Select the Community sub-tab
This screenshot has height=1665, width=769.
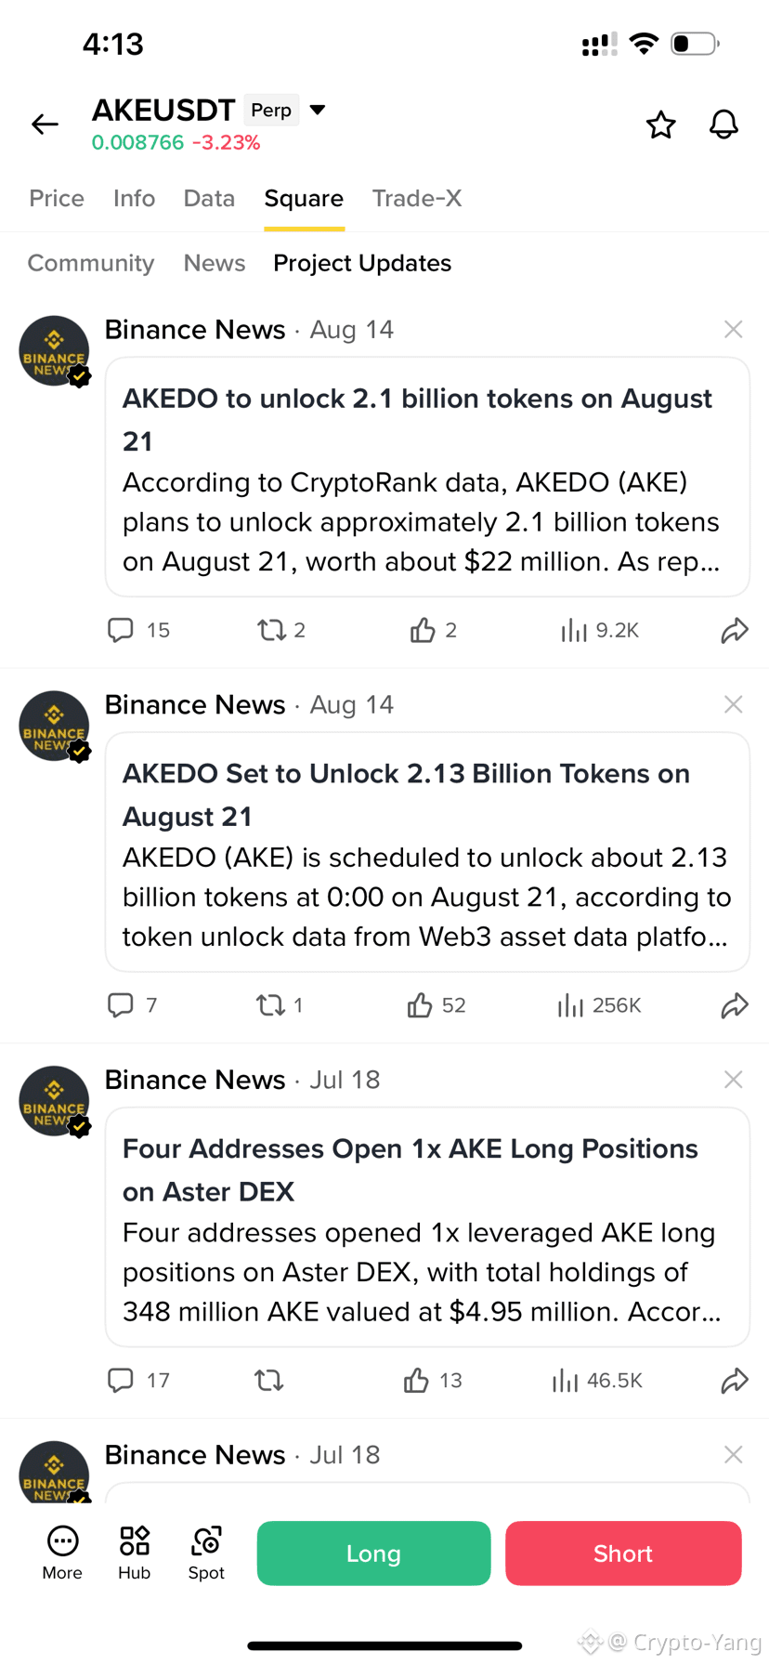[x=91, y=263]
